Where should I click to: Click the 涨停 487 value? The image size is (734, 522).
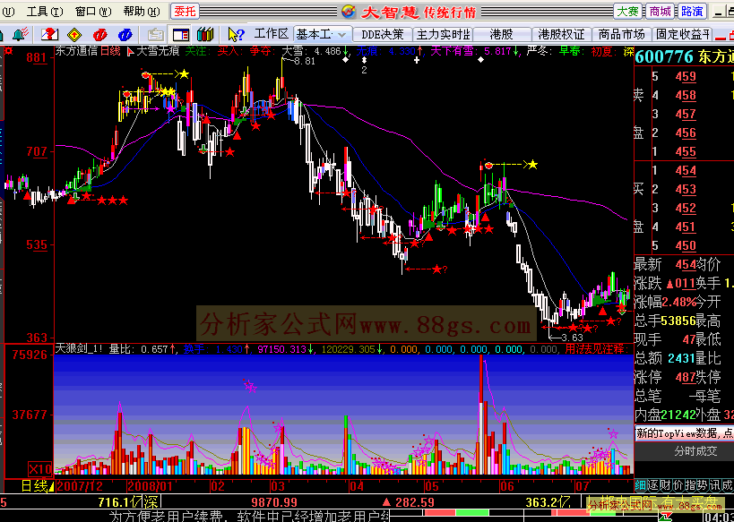[686, 377]
